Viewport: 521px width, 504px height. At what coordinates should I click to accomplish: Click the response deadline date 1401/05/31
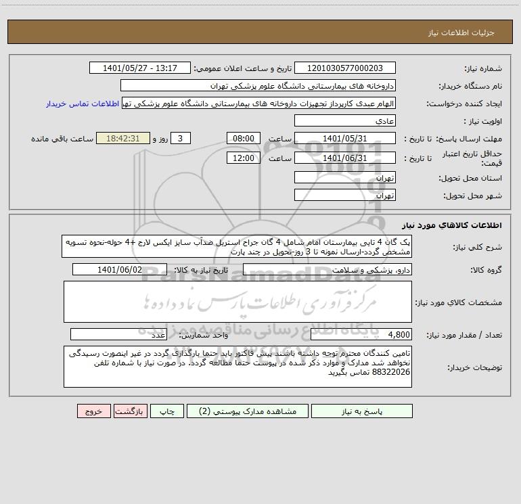coord(345,138)
